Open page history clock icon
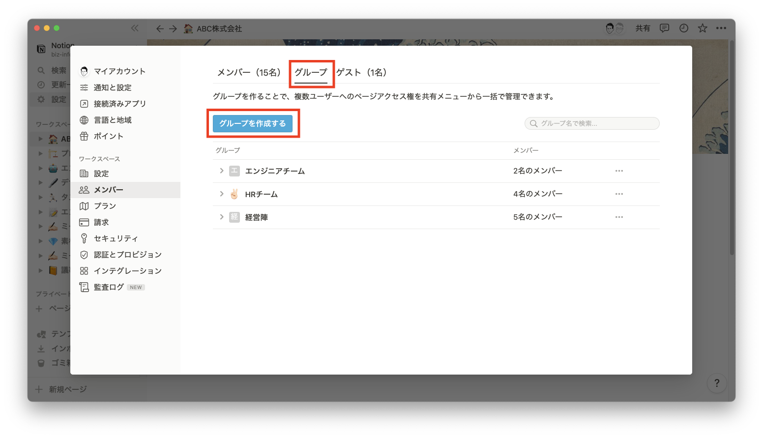Screen dimensions: 763x438 coord(684,29)
